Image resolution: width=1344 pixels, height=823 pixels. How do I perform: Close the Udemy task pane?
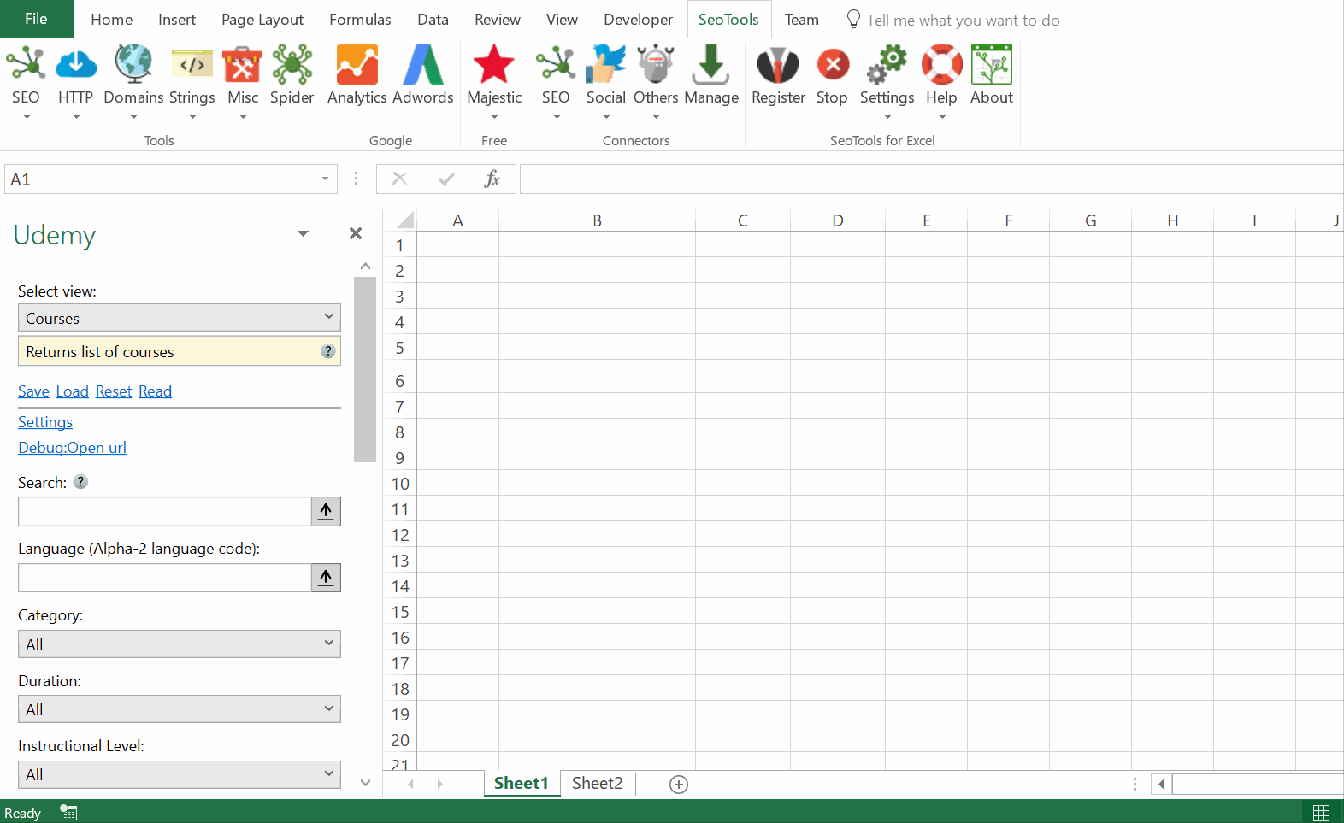click(356, 233)
